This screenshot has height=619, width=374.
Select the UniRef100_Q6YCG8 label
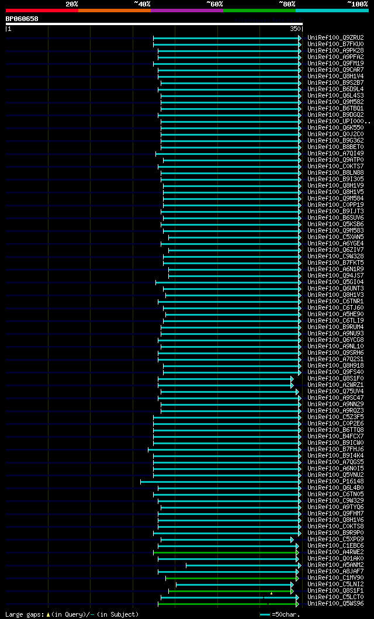pos(336,340)
